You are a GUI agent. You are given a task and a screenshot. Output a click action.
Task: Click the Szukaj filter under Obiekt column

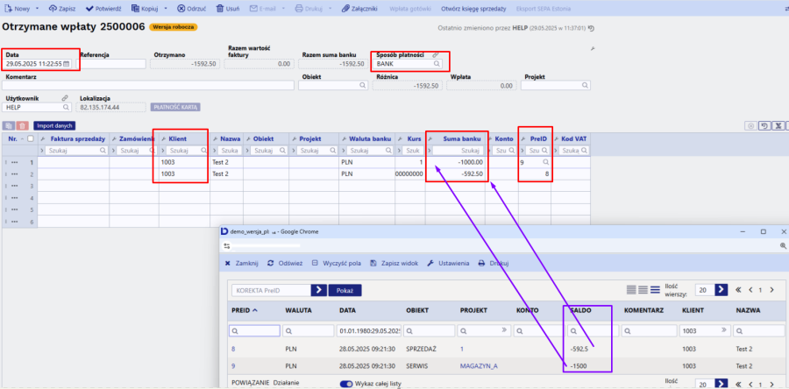268,151
